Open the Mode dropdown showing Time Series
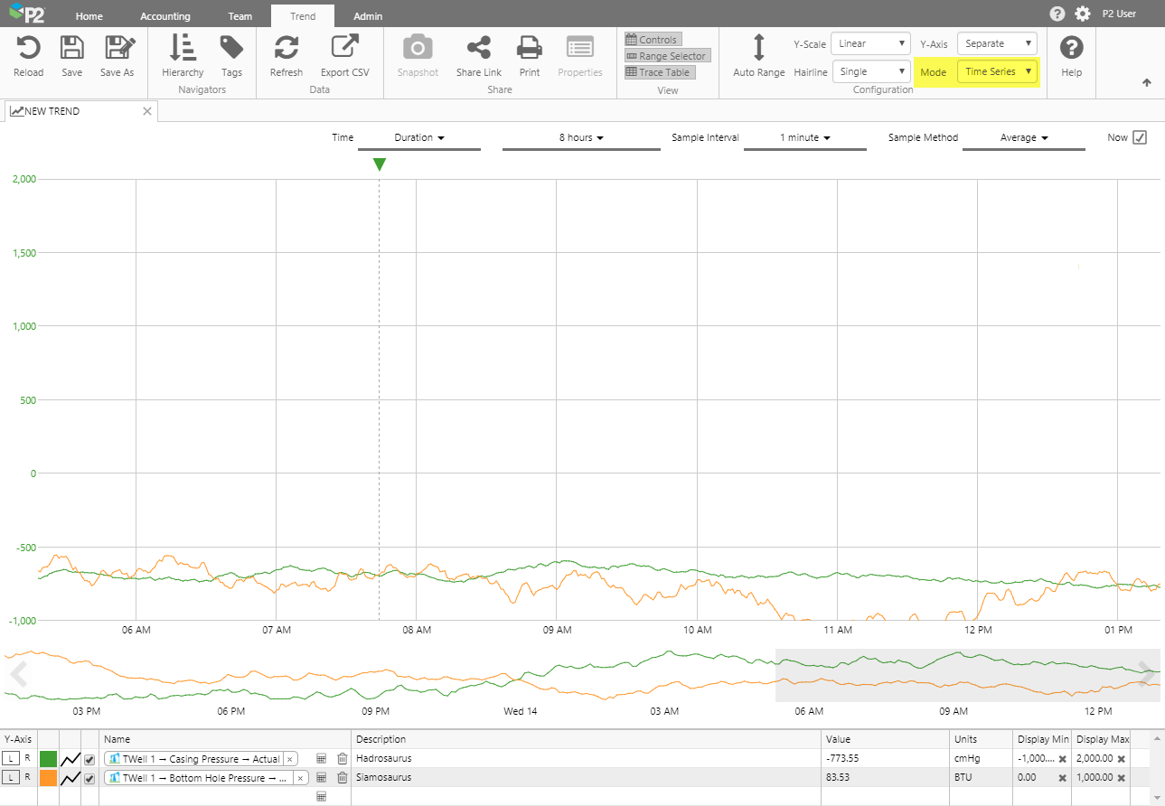The width and height of the screenshot is (1165, 806). tap(997, 71)
